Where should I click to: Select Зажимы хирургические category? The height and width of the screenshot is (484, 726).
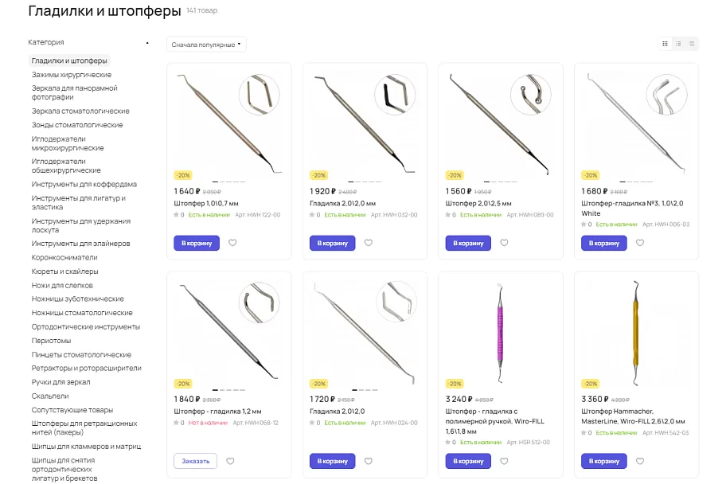pos(72,75)
